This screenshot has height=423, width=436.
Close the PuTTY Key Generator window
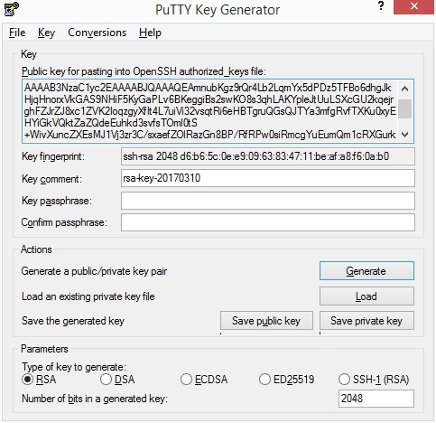point(414,6)
